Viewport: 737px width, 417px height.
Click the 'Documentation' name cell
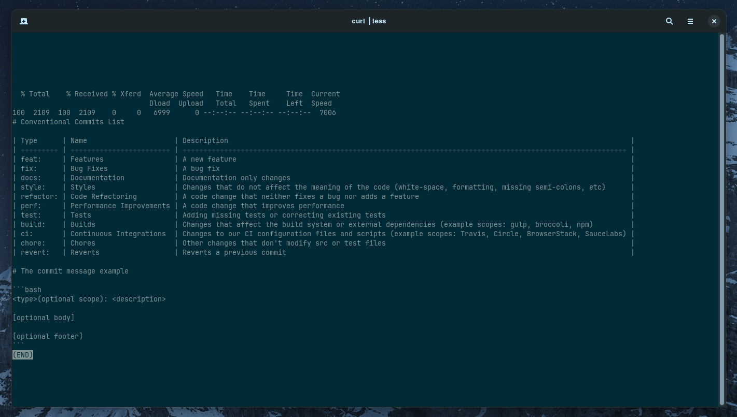tap(98, 178)
